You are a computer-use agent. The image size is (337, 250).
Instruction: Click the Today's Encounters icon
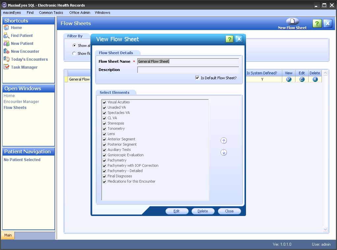6,59
